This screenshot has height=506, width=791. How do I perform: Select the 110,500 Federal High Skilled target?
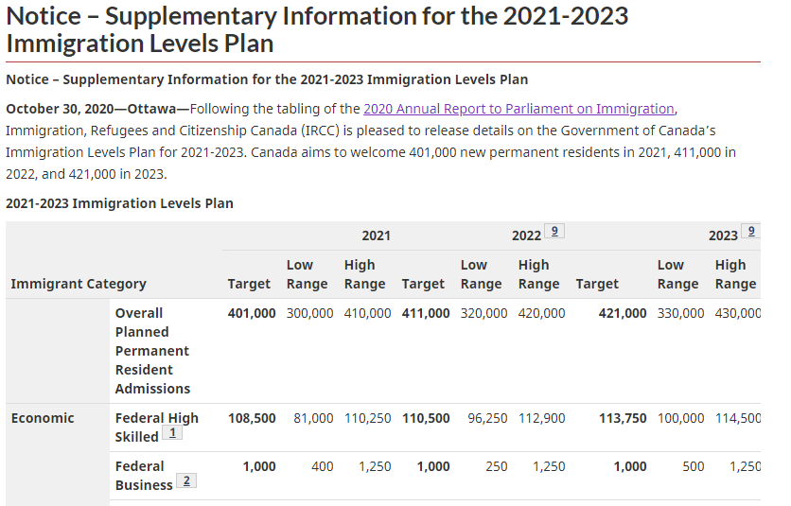pyautogui.click(x=426, y=418)
